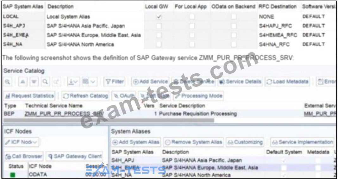Click the Customizing button

[x=245, y=142]
